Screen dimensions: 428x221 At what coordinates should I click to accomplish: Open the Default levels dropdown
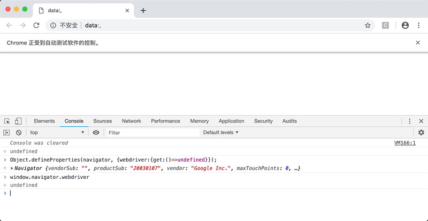221,133
